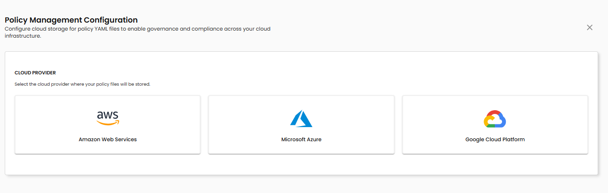The width and height of the screenshot is (608, 193).
Task: Click the description mentioning policy YAML files
Action: point(137,29)
